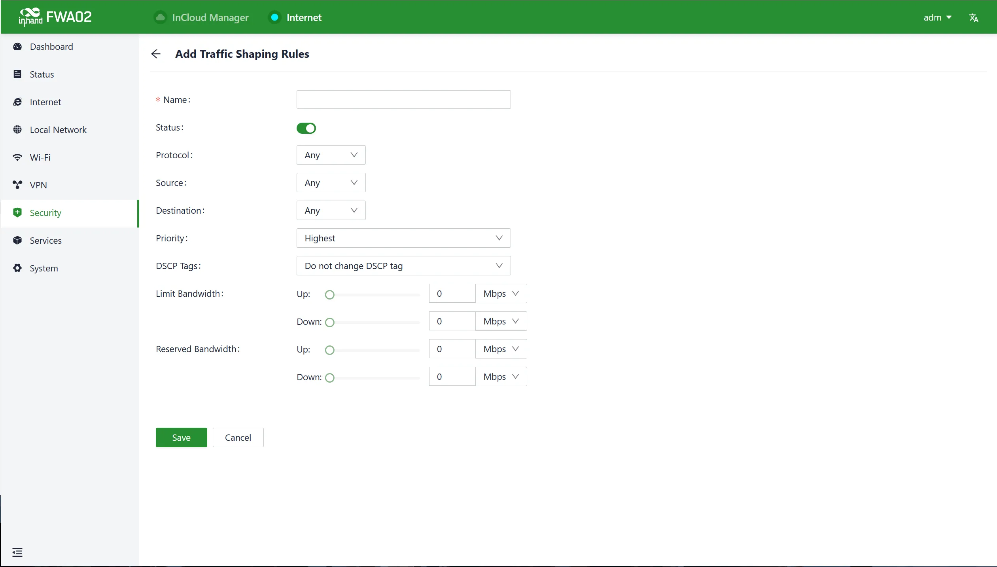Image resolution: width=997 pixels, height=567 pixels.
Task: Click the Reserved Bandwidth Up slider handle
Action: pyautogui.click(x=329, y=350)
